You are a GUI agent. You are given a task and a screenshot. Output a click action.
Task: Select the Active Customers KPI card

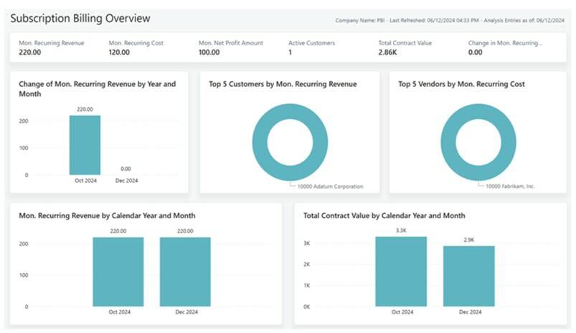[311, 47]
